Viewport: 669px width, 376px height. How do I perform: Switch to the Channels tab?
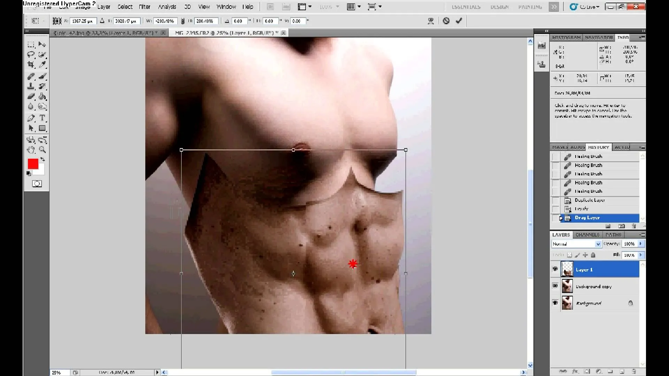click(x=587, y=235)
